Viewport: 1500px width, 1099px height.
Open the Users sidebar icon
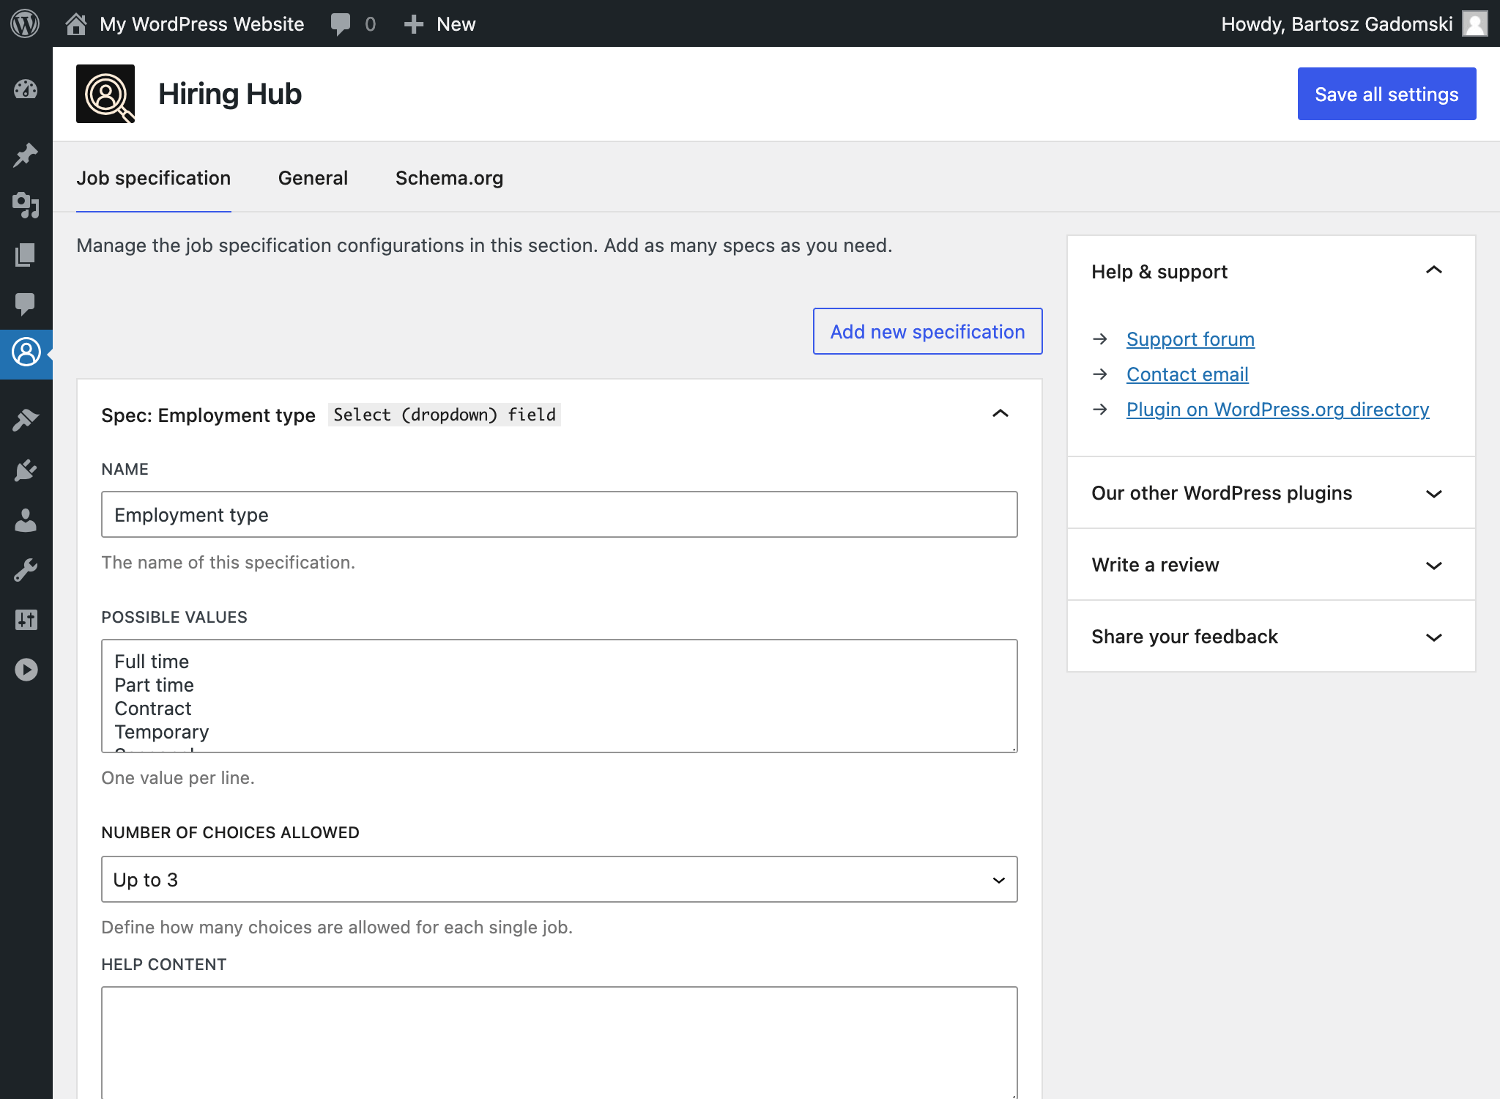coord(26,520)
